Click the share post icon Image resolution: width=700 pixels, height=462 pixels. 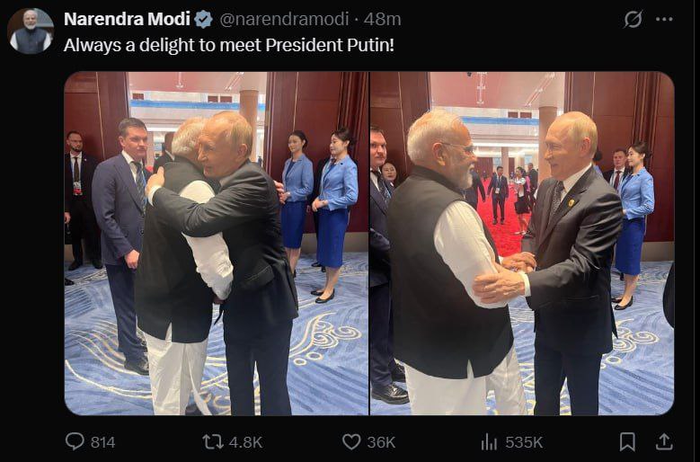[664, 441]
